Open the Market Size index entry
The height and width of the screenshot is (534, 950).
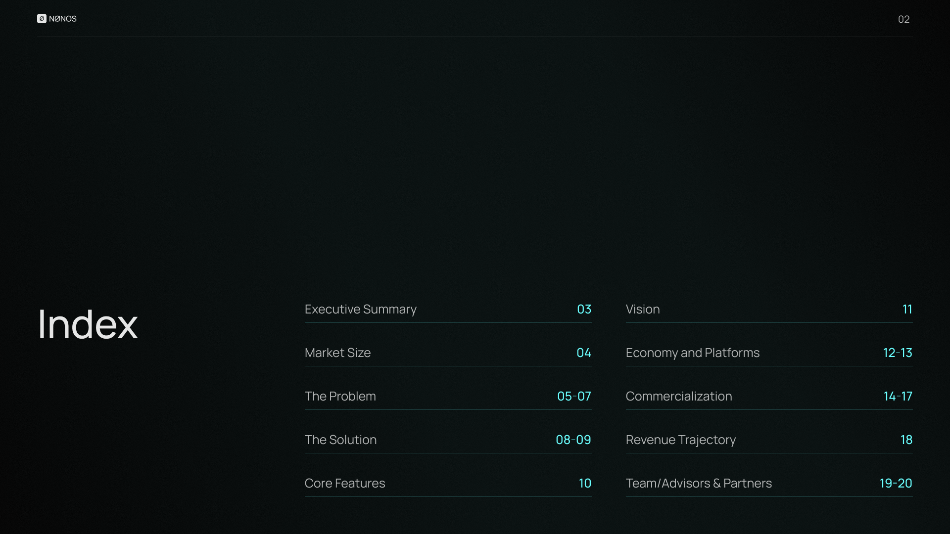337,353
